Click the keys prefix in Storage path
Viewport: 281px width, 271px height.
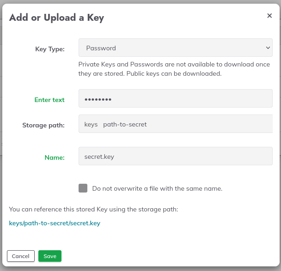91,124
